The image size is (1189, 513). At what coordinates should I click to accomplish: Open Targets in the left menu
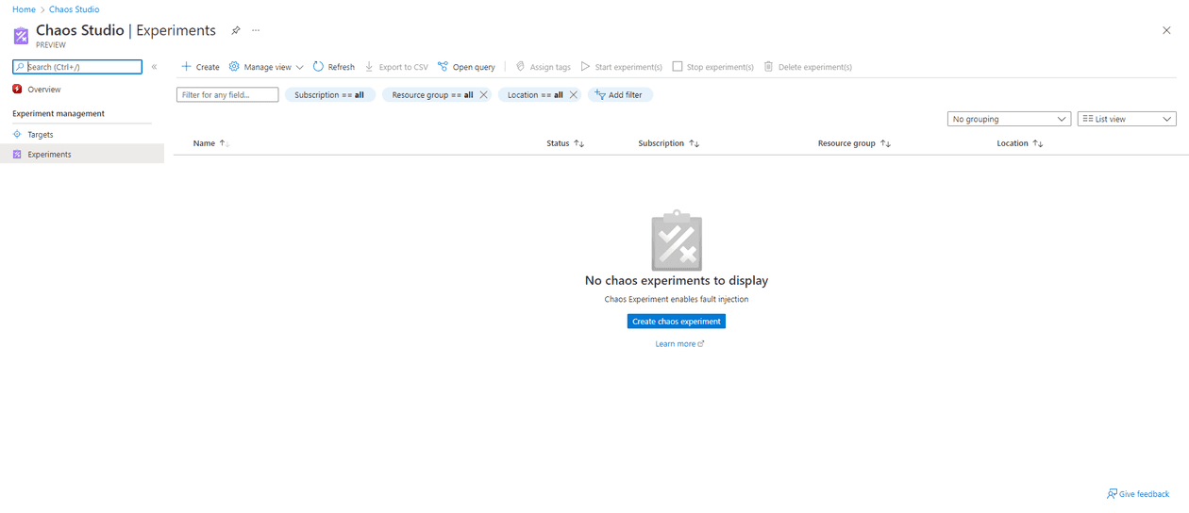click(41, 135)
